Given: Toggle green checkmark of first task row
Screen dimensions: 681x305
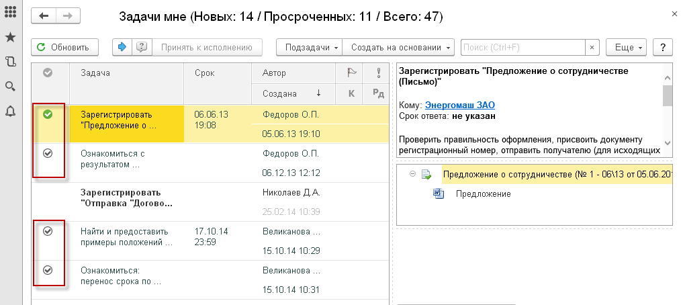Looking at the screenshot, I should coord(48,115).
